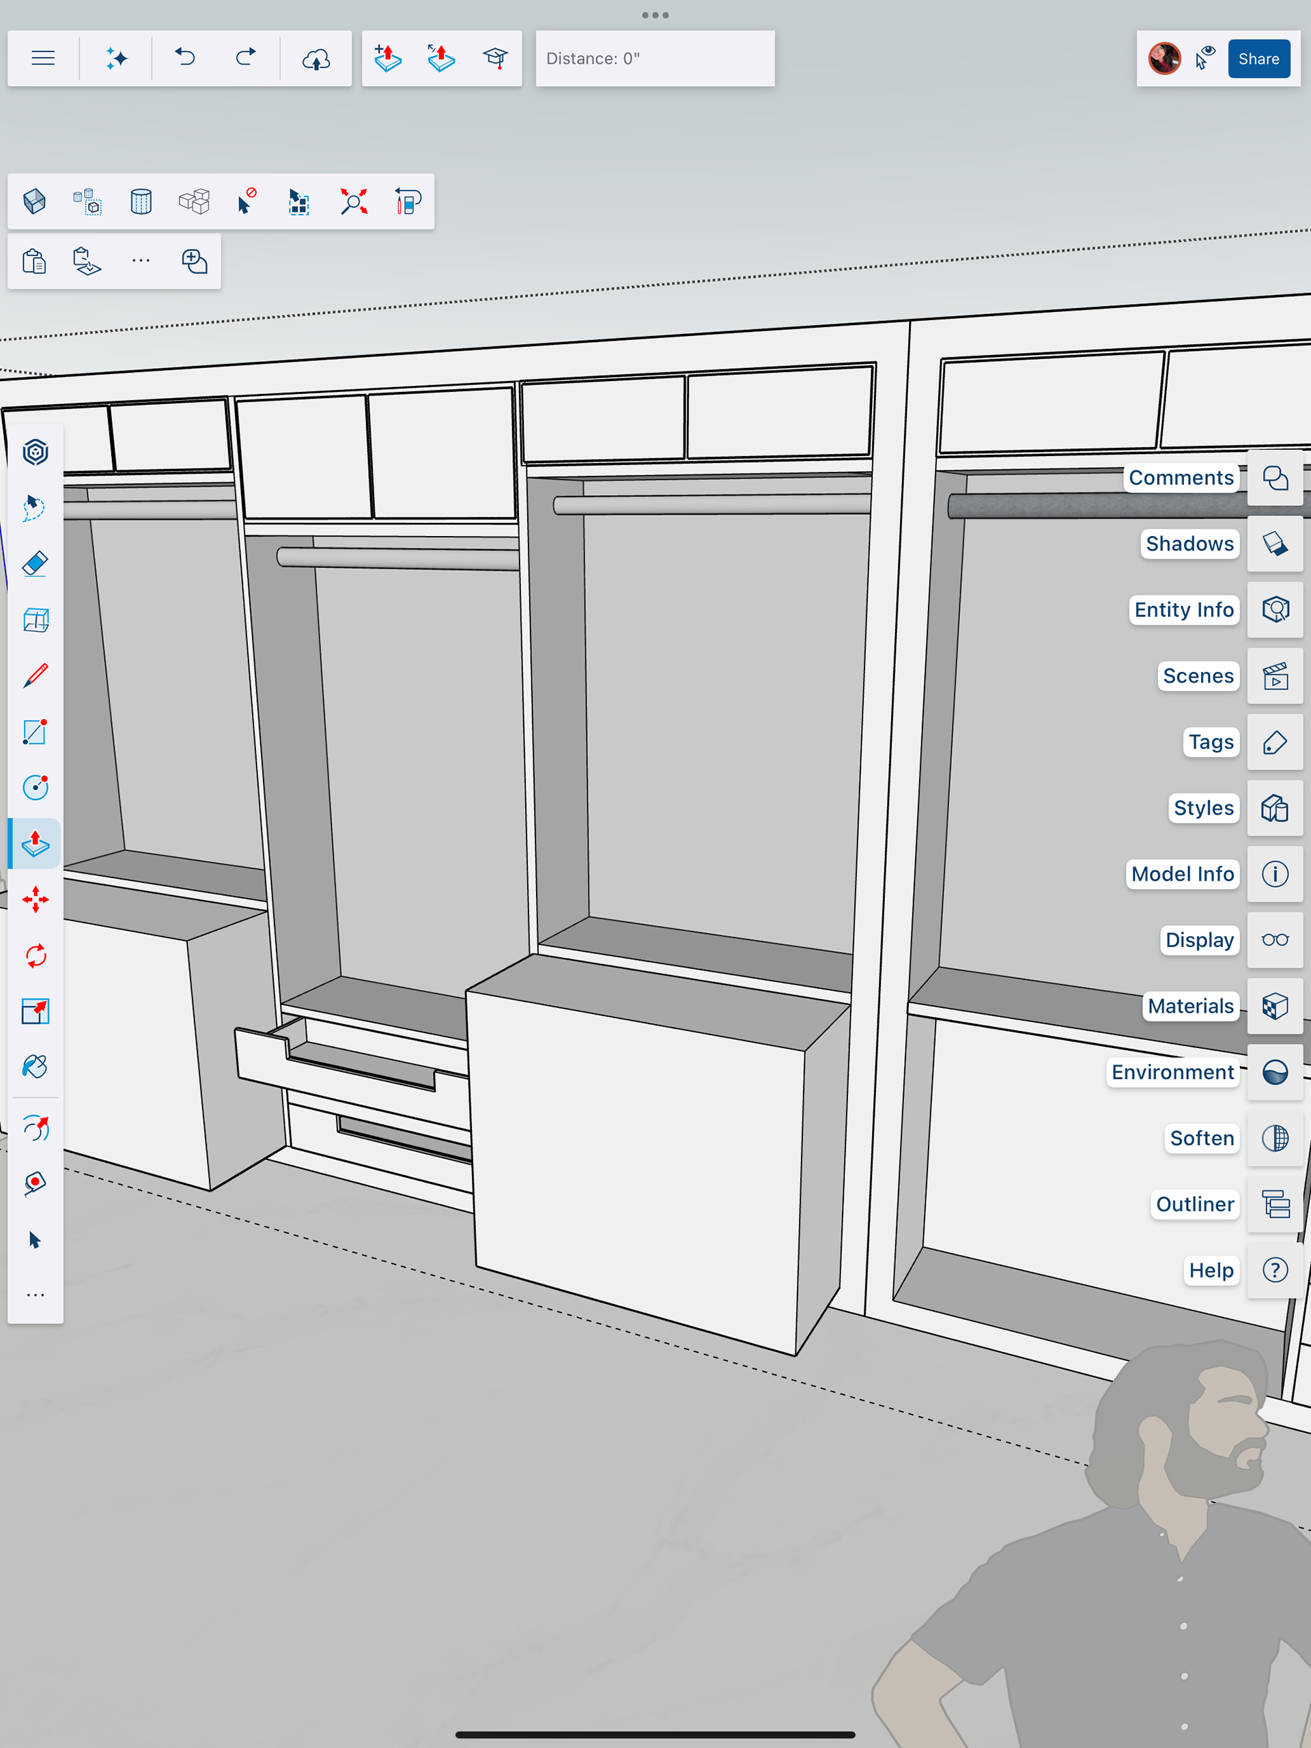Toggle the Display glasses panel

click(1274, 940)
